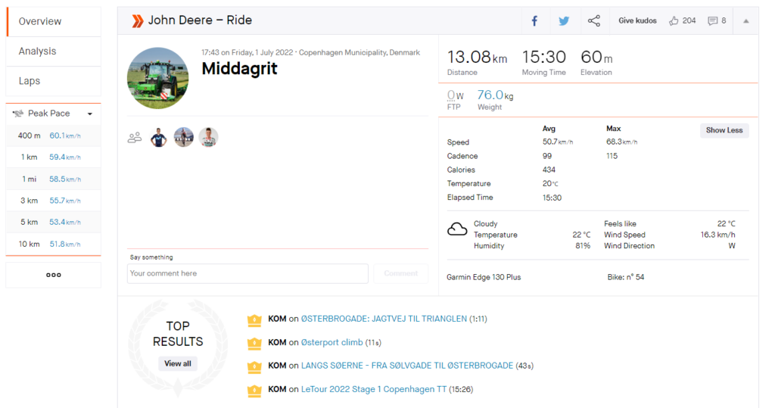Click the Show Less button
Image resolution: width=775 pixels, height=408 pixels.
[724, 130]
